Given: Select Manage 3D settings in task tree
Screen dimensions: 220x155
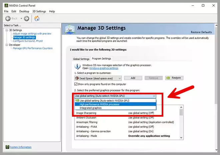Looking at the screenshot, I should pyautogui.click(x=24, y=37).
